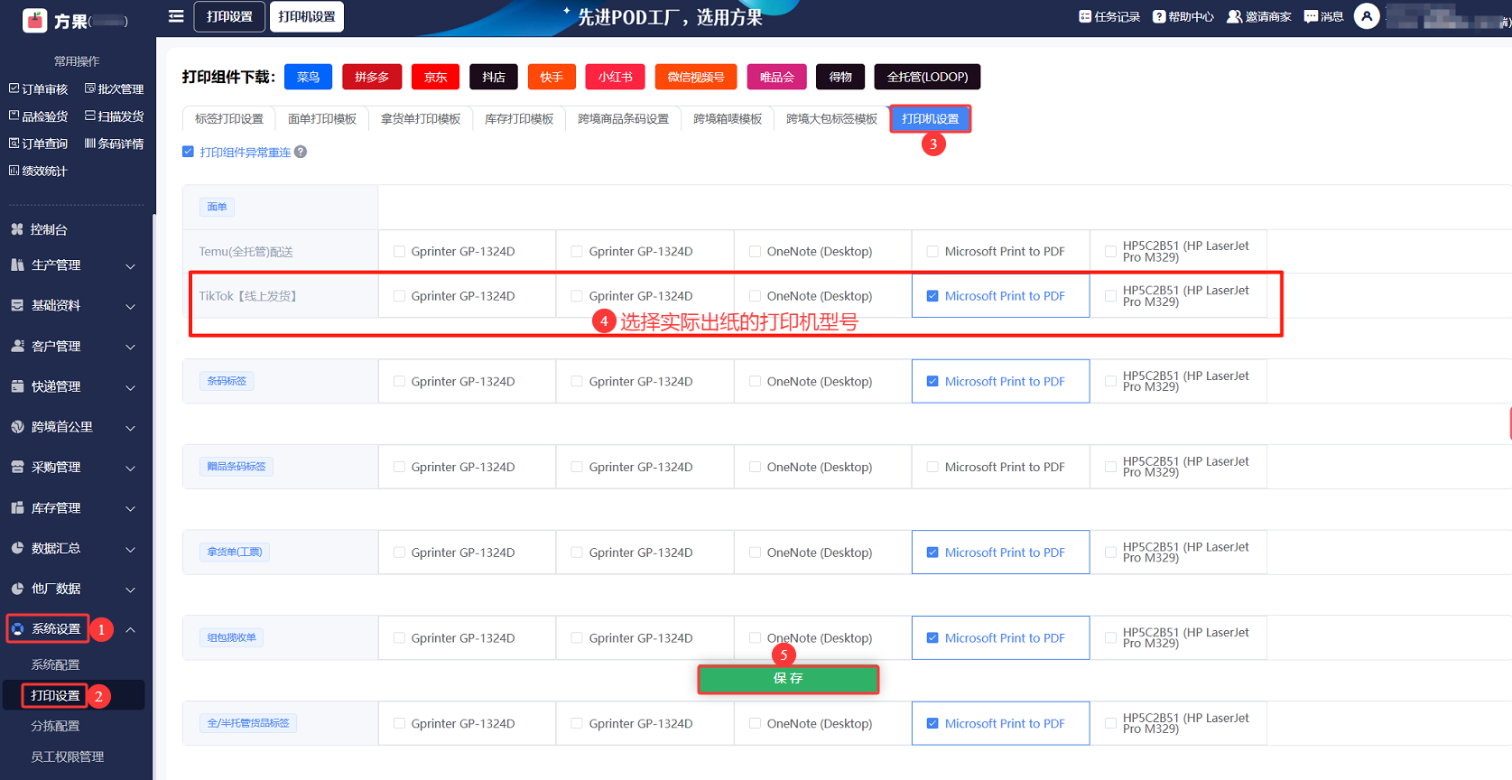Switch to the 面单打印模板 tab
This screenshot has width=1512, height=780.
(x=322, y=119)
